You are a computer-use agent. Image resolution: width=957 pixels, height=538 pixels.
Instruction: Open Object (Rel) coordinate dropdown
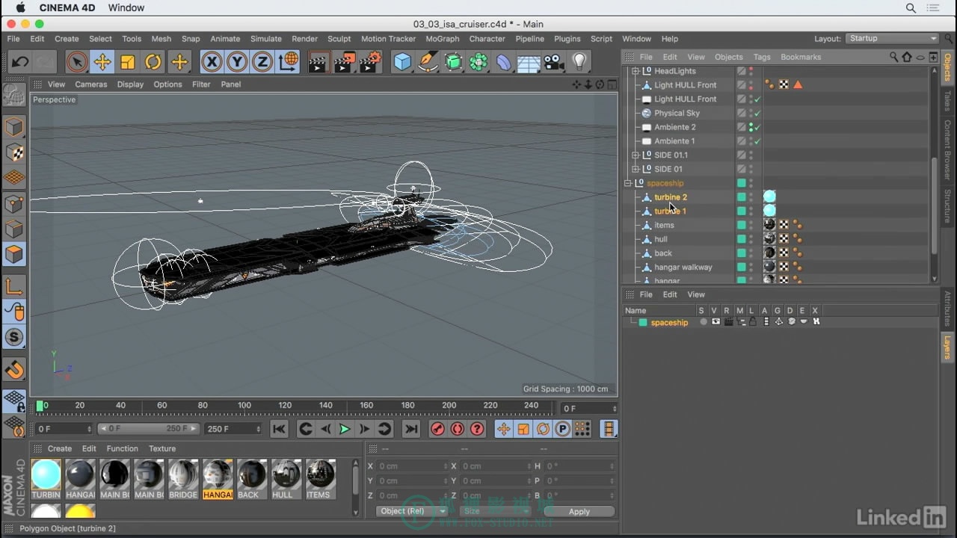click(411, 511)
